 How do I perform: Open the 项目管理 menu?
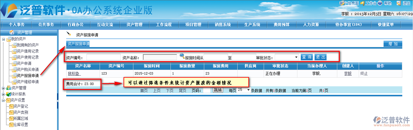coord(193,25)
